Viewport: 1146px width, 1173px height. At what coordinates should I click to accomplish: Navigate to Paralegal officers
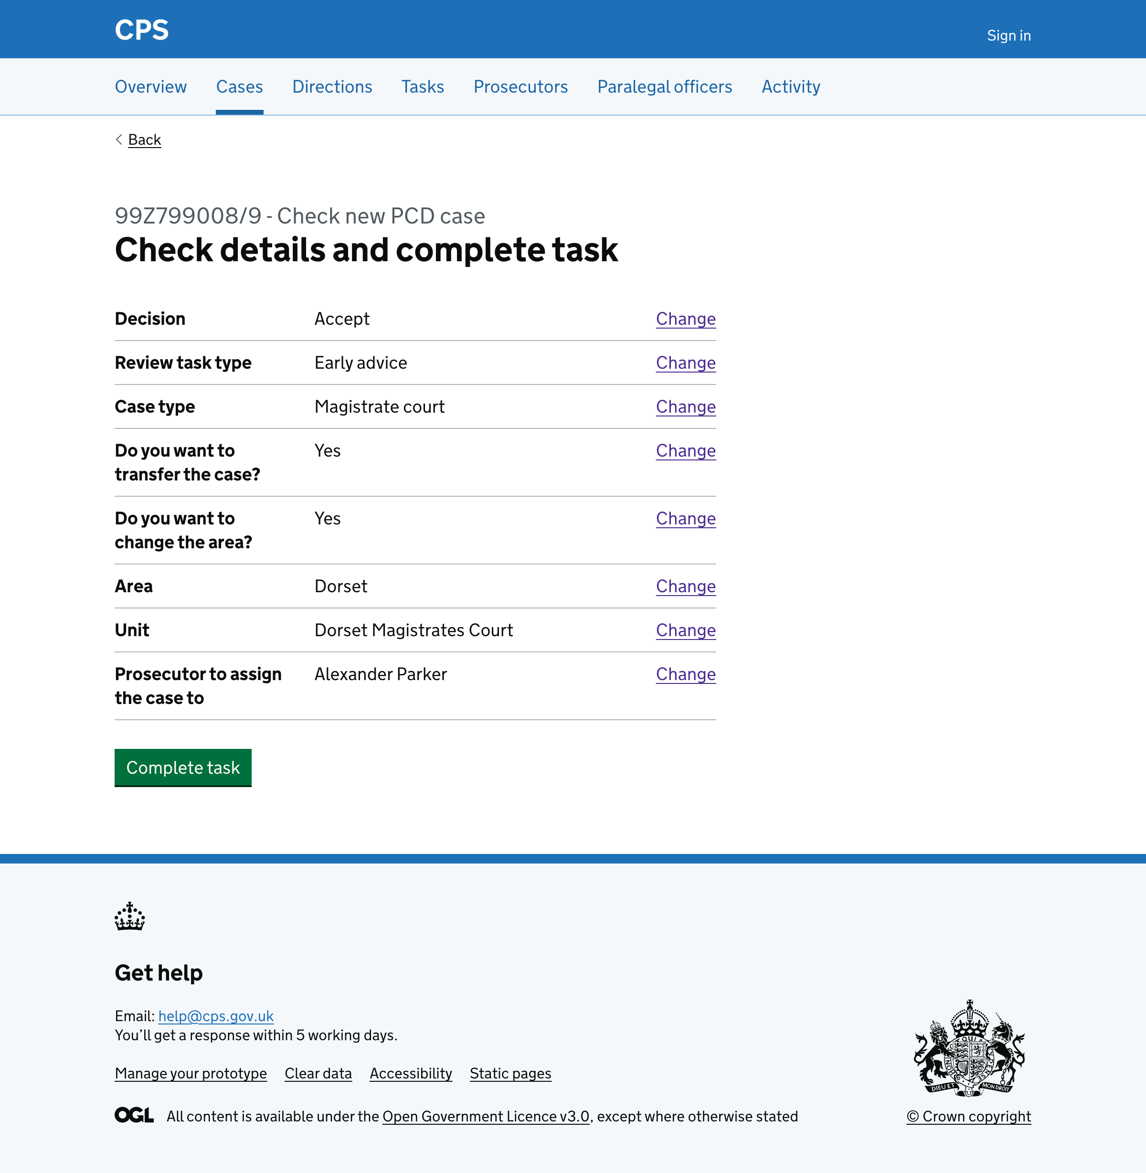[x=665, y=87]
